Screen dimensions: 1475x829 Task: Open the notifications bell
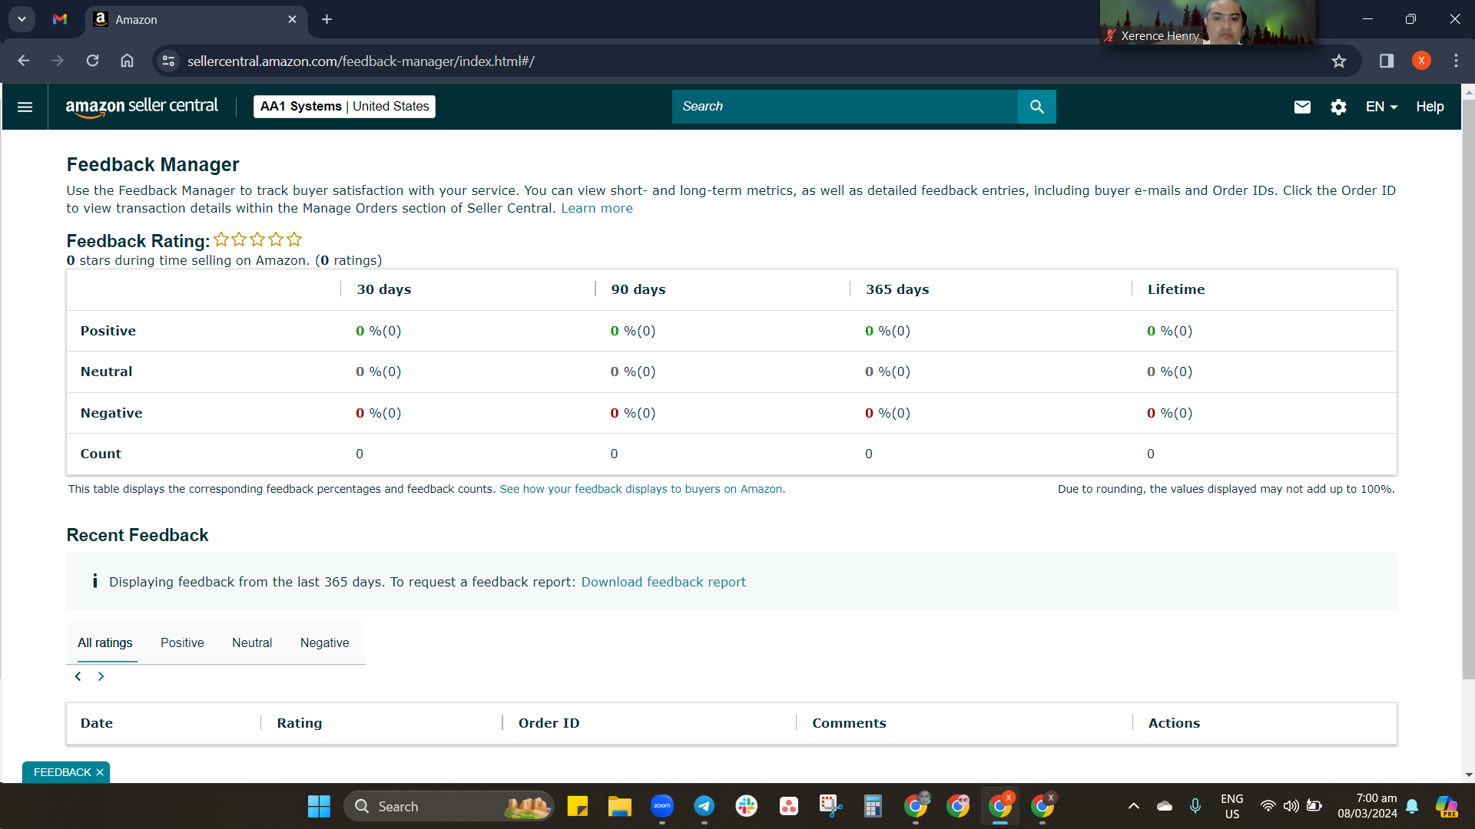pyautogui.click(x=1412, y=806)
